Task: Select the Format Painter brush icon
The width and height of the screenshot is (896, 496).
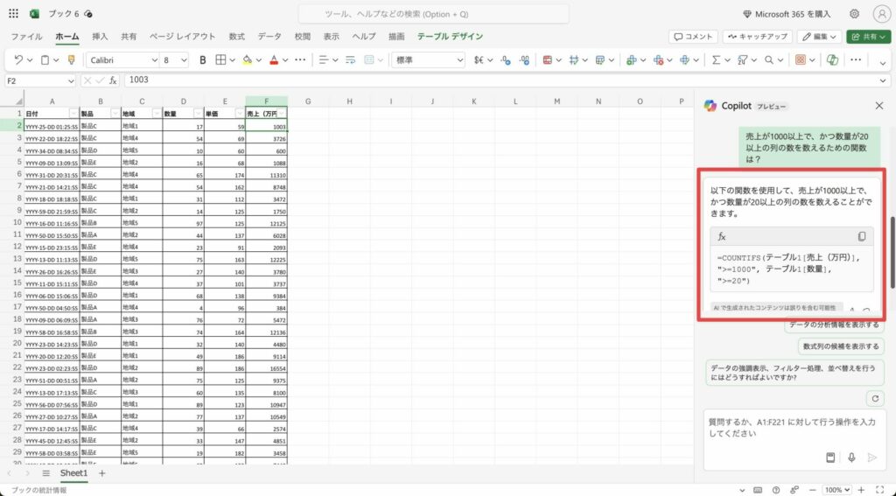Action: pos(72,60)
